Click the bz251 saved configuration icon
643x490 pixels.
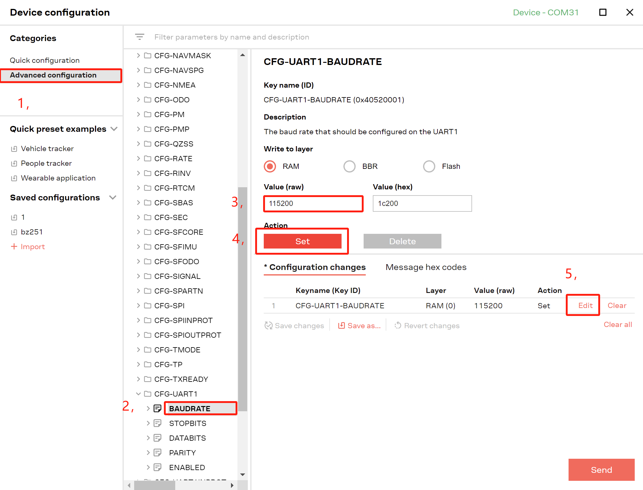(x=14, y=232)
